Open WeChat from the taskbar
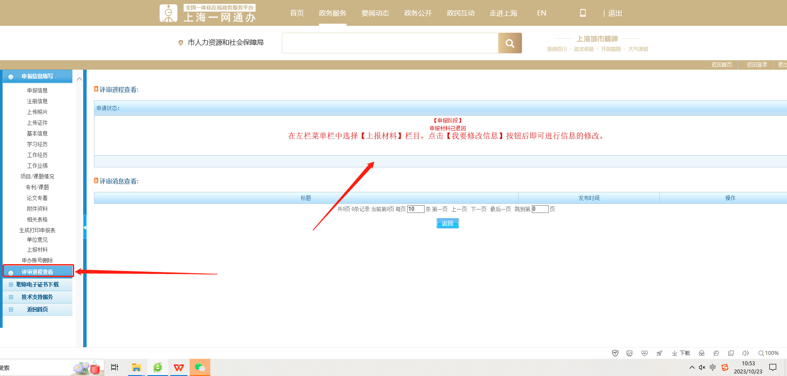787x376 pixels. click(200, 367)
